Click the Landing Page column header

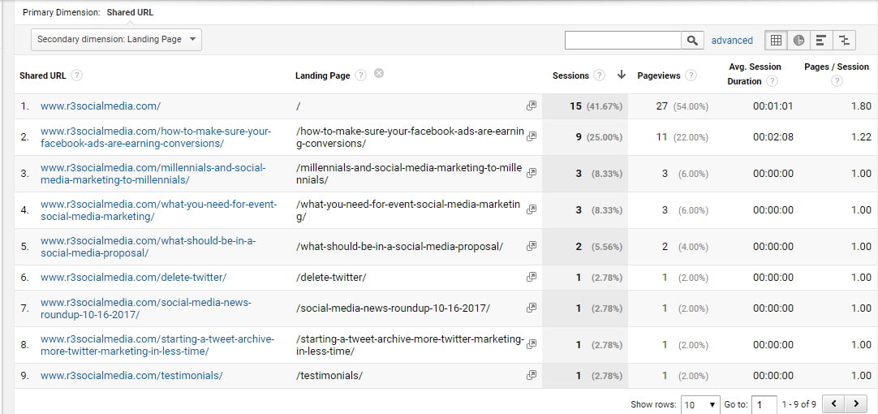[x=322, y=75]
